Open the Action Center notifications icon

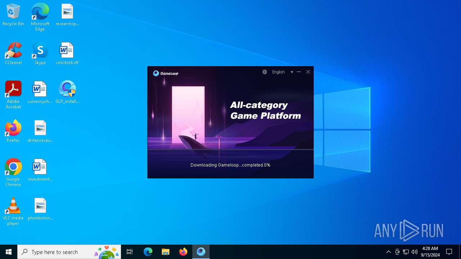click(449, 252)
